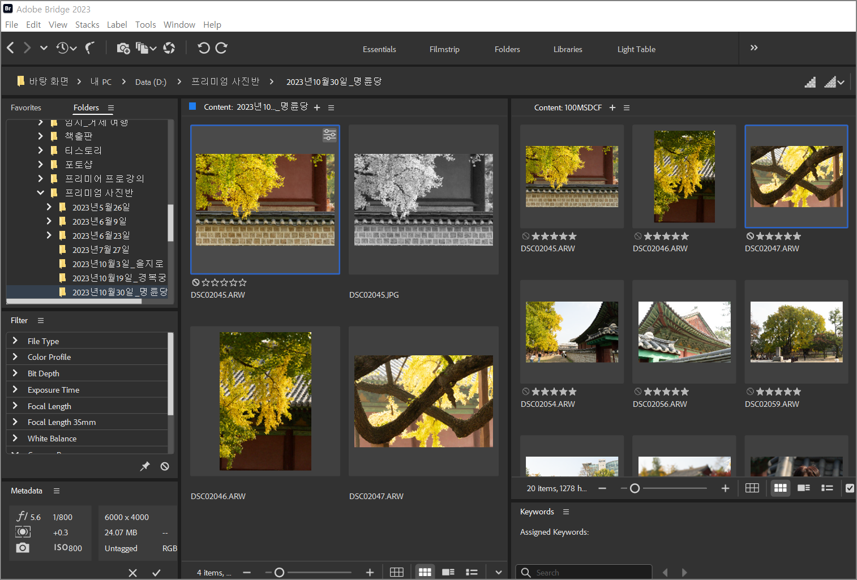The width and height of the screenshot is (857, 580).
Task: Expand the File Type filter
Action: [x=15, y=341]
